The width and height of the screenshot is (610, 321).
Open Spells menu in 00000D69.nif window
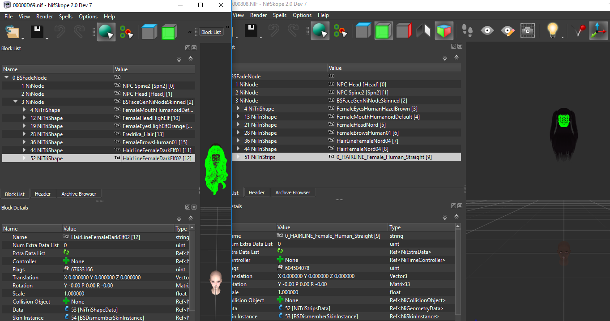click(x=66, y=17)
